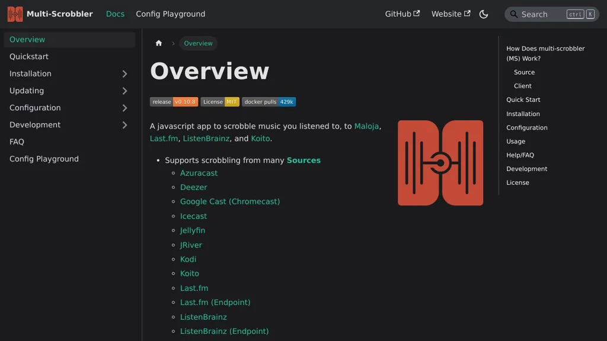Open the Azuracast source link

199,173
